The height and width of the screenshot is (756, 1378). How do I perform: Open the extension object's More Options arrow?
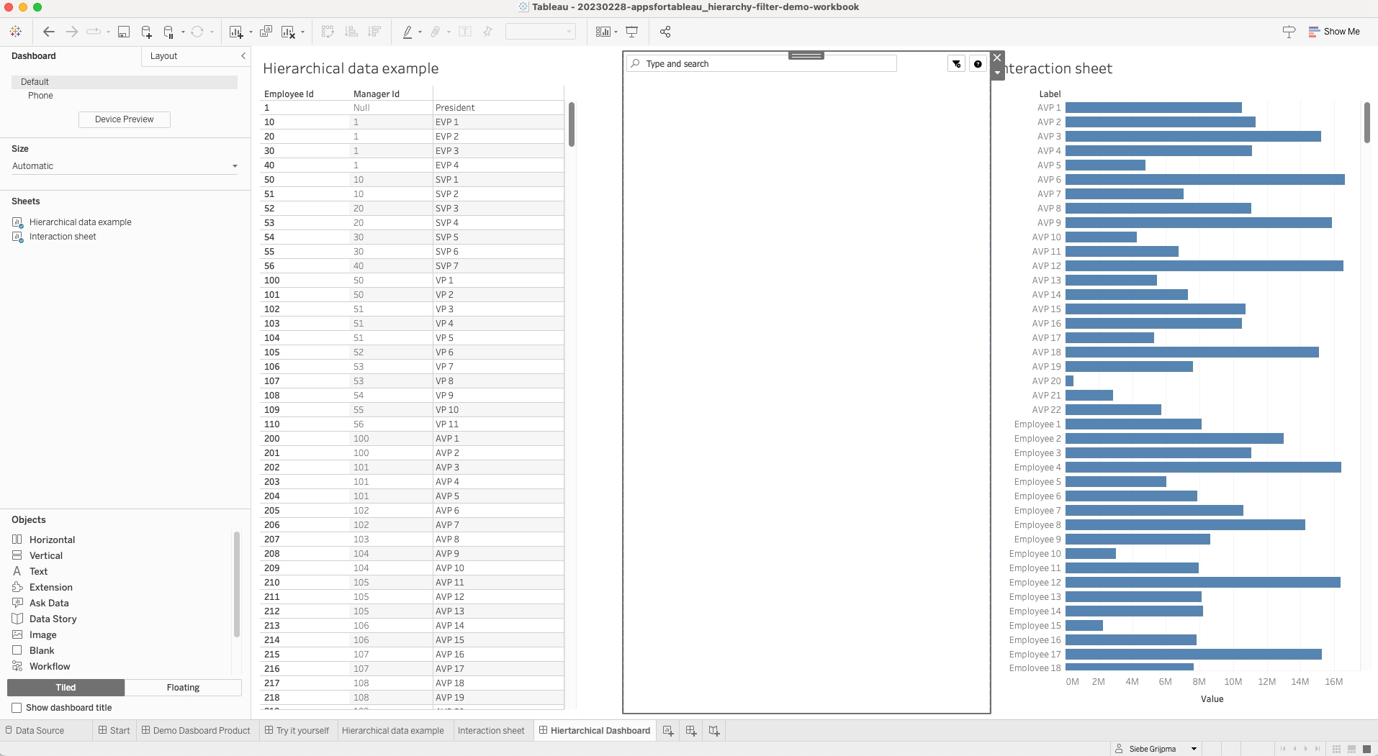click(x=997, y=73)
